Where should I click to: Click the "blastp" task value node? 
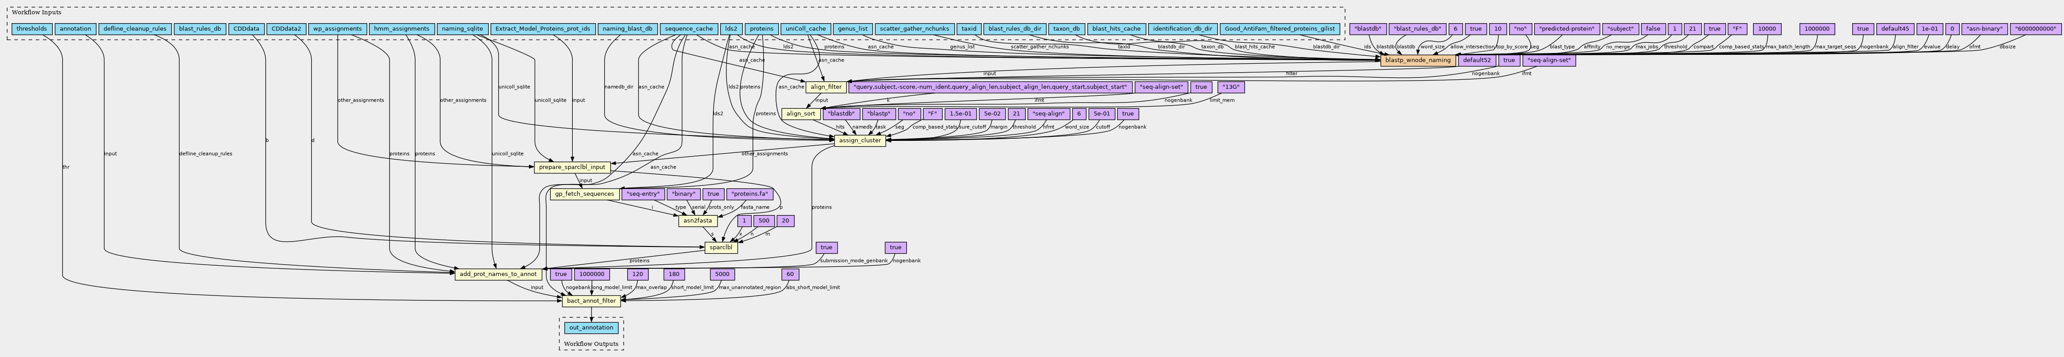[879, 113]
